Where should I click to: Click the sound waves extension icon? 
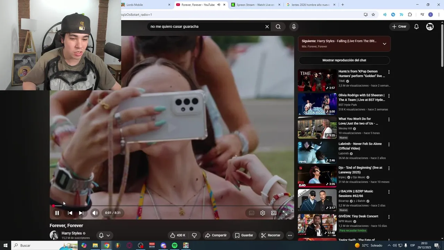385,15
